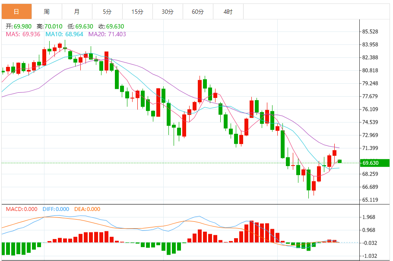Click the MA20: 71.403 indicator label
This screenshot has width=393, height=261.
(107, 34)
